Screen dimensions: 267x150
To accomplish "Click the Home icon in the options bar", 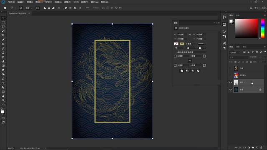I will coord(5,8).
